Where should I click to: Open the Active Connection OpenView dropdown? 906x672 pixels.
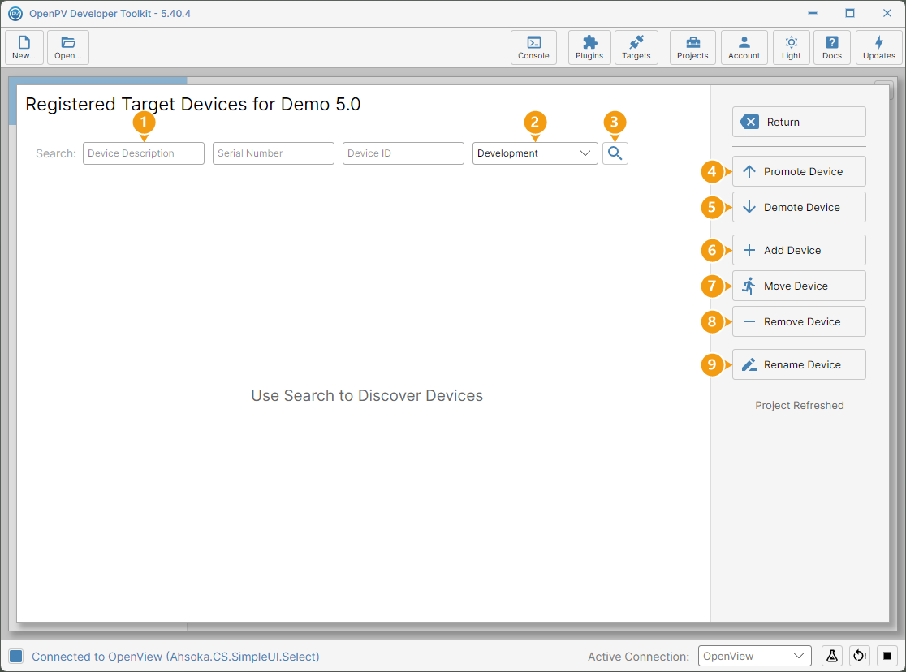coord(755,656)
